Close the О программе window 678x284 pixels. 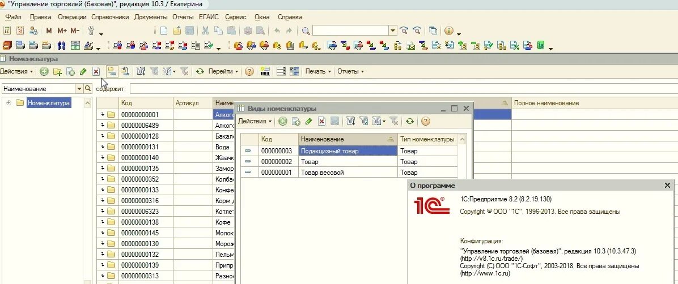pos(667,185)
